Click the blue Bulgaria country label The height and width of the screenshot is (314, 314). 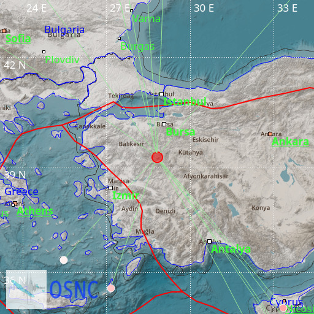click(x=64, y=29)
